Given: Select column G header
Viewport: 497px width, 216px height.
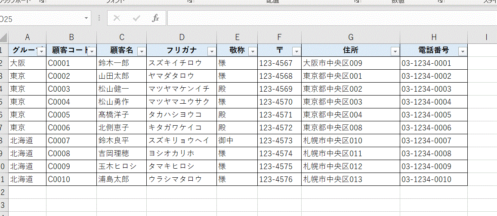Looking at the screenshot, I should (351, 37).
